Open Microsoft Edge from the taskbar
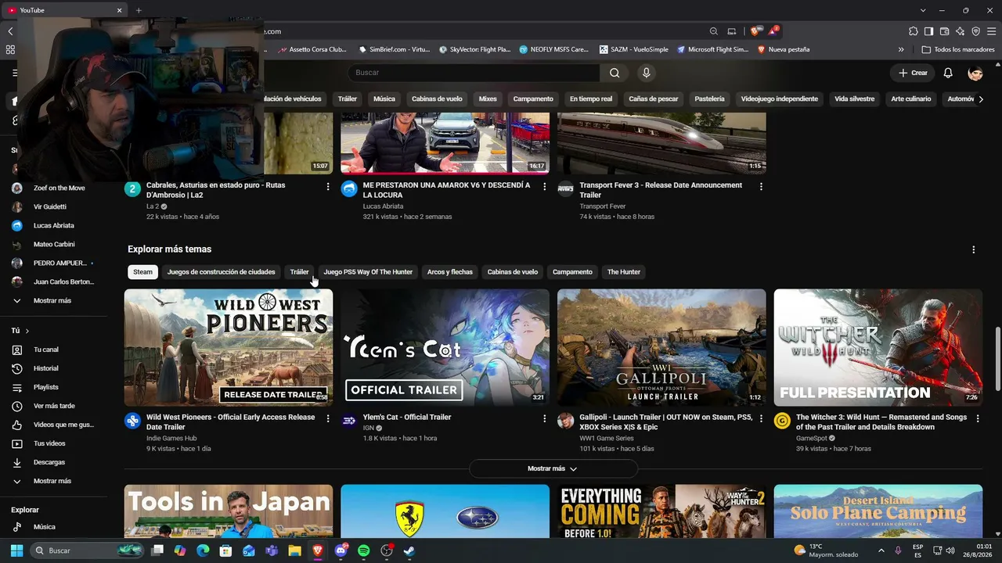Viewport: 1002px width, 563px height. [203, 550]
